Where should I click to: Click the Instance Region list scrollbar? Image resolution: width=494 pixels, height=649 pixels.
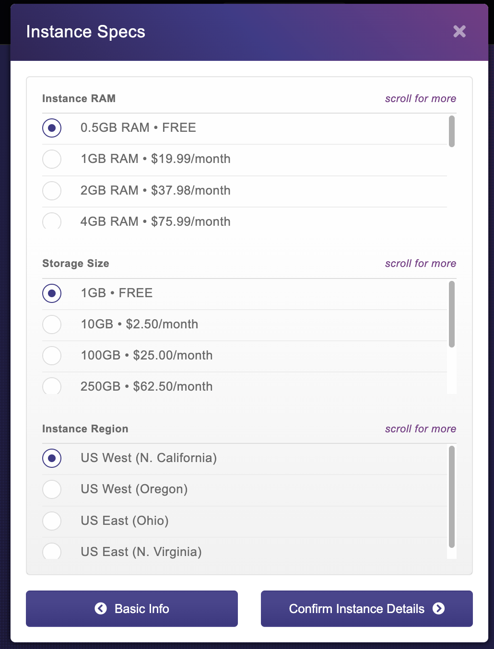pos(451,497)
